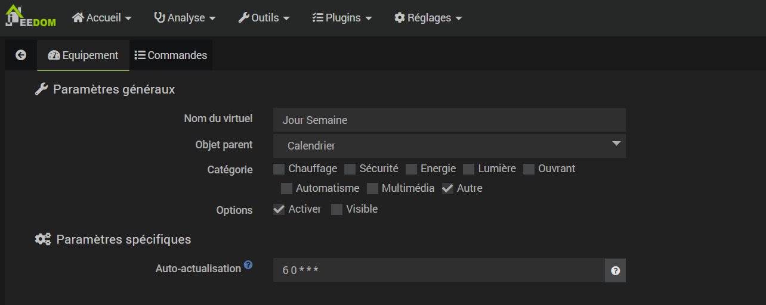This screenshot has height=305, width=766.
Task: Click the Equipement tab dashboard icon
Action: tap(54, 55)
